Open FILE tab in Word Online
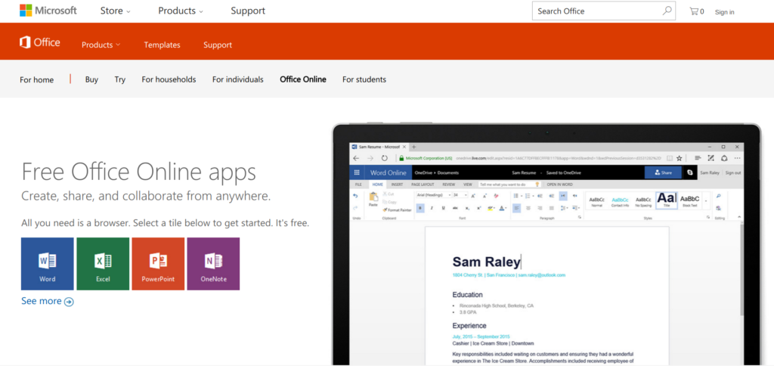 (358, 185)
